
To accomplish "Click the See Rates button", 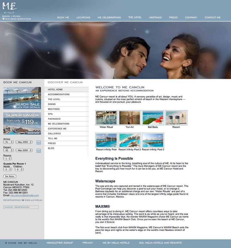I will (10, 176).
